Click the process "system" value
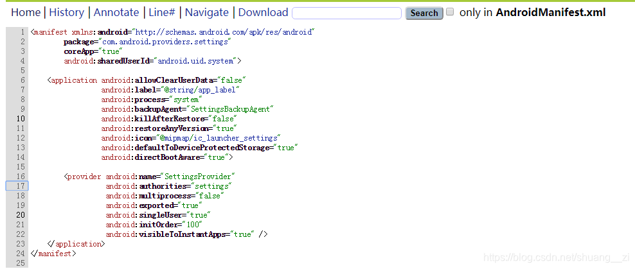Screen dimensions: 635x269 [186, 100]
